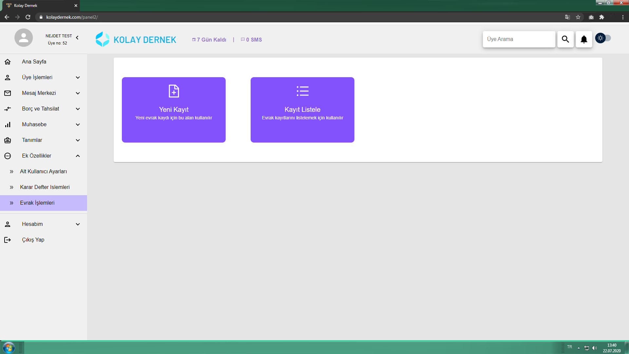The image size is (629, 354).
Task: Click the Kolay Dernek logo
Action: pyautogui.click(x=136, y=39)
